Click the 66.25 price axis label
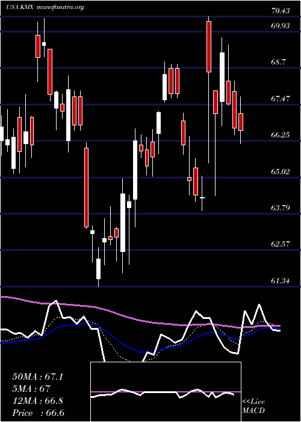 [281, 135]
